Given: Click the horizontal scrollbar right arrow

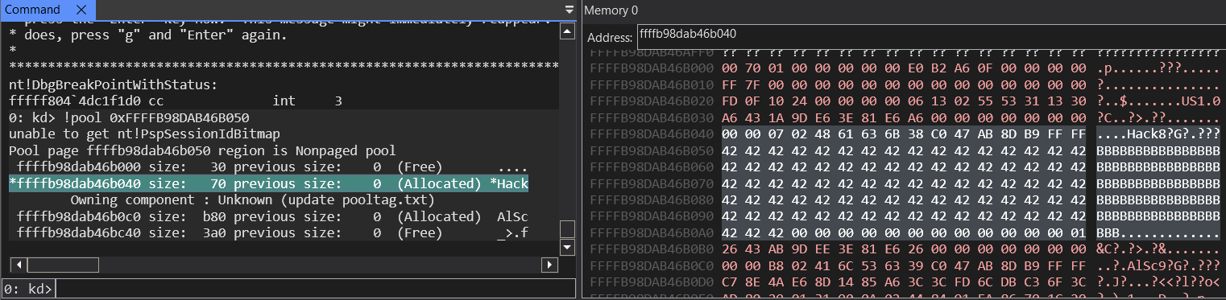Looking at the screenshot, I should click(x=550, y=265).
